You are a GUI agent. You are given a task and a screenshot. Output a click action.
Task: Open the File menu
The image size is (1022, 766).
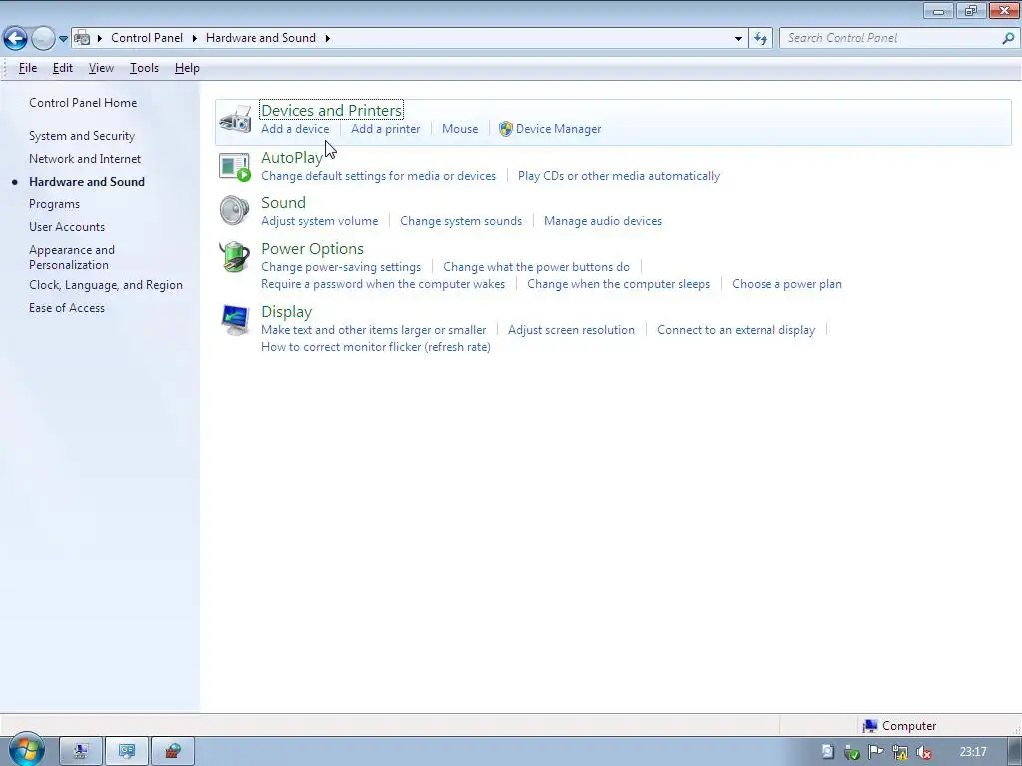[x=27, y=68]
